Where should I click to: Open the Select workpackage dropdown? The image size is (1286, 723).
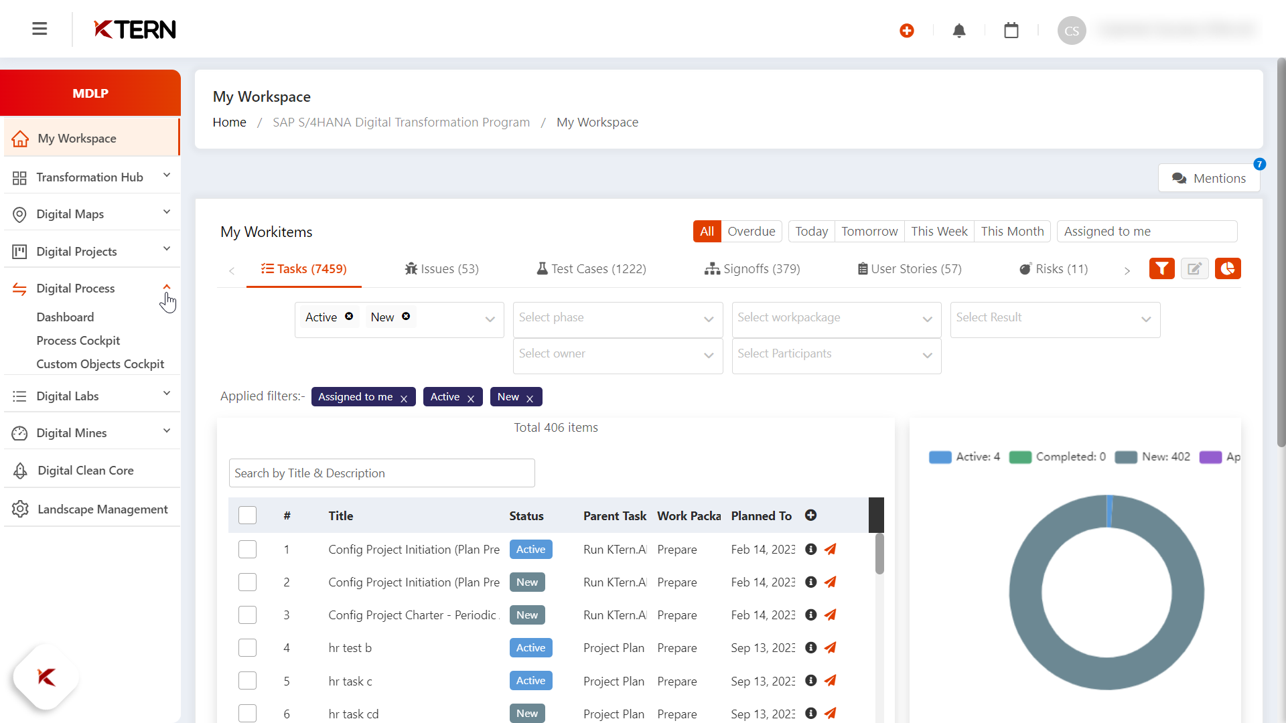click(835, 318)
